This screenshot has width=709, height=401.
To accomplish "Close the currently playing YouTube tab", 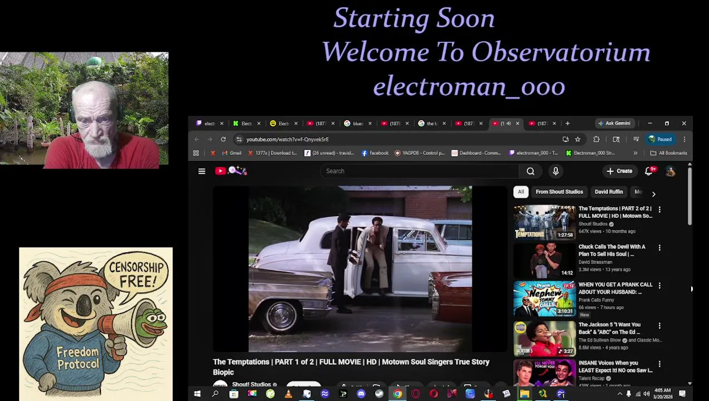I will pos(518,124).
